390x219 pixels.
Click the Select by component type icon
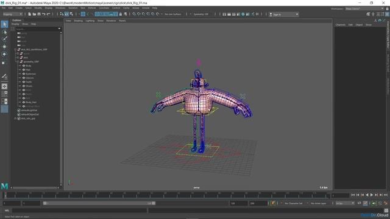(71, 14)
